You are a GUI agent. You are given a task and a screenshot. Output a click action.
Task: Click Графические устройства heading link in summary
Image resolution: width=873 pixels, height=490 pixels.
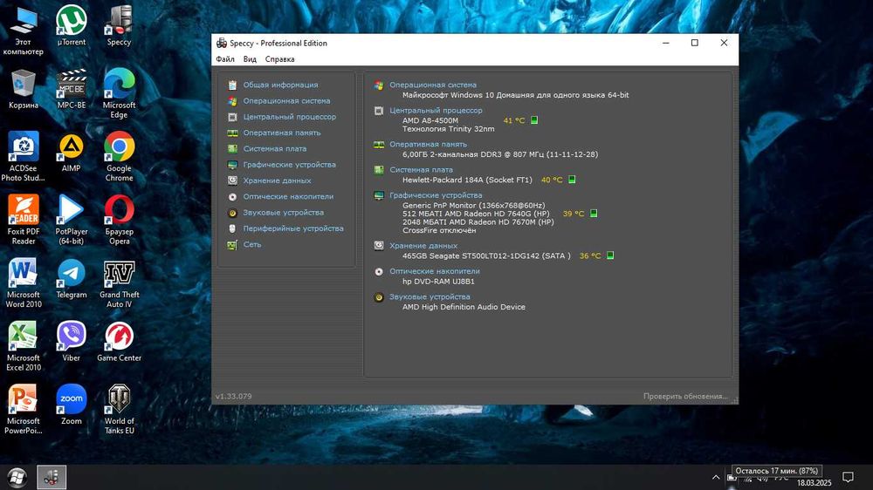coord(436,196)
